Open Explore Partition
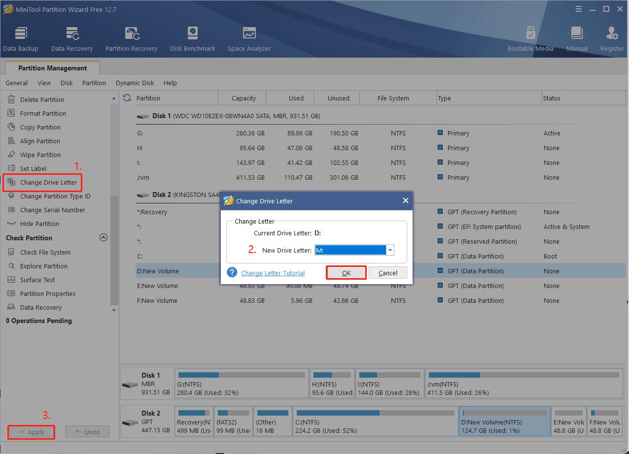The height and width of the screenshot is (454, 629). (44, 266)
